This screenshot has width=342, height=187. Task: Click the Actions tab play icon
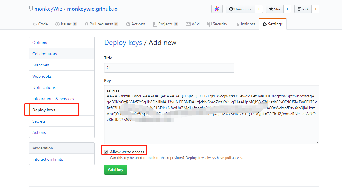[128, 24]
